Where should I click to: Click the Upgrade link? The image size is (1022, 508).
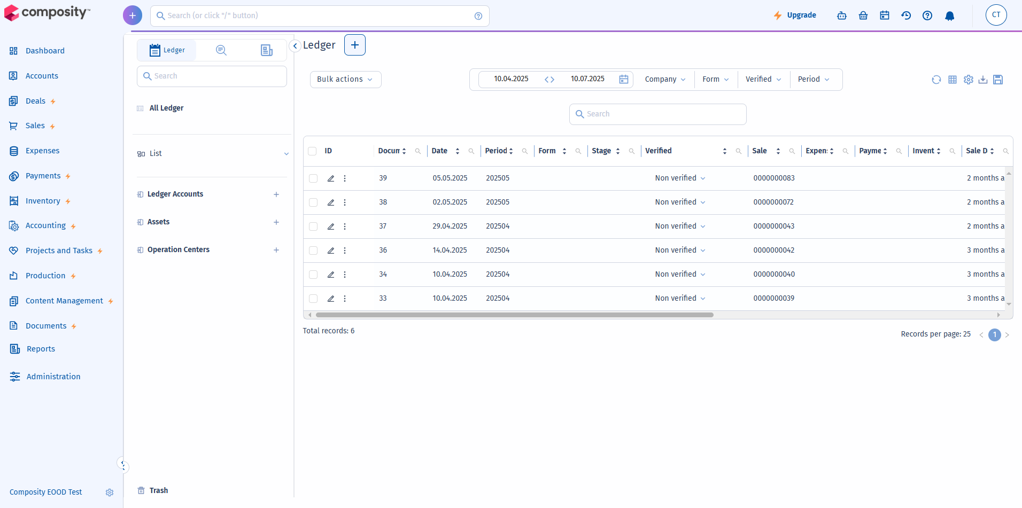coord(795,15)
